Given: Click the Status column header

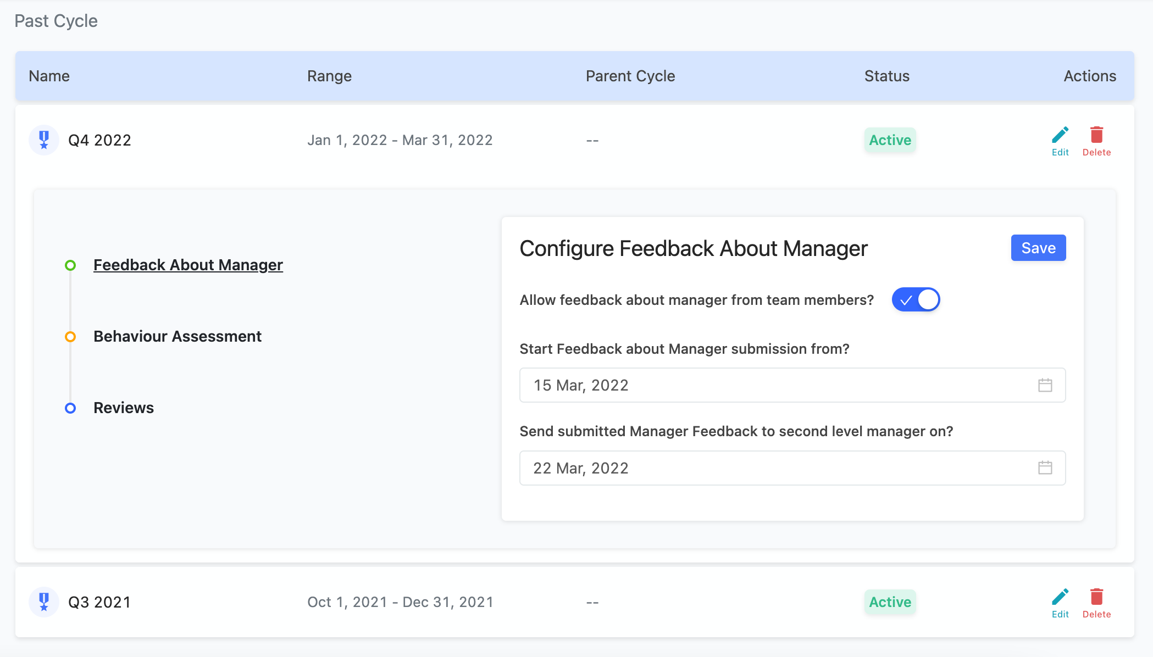Looking at the screenshot, I should 886,76.
